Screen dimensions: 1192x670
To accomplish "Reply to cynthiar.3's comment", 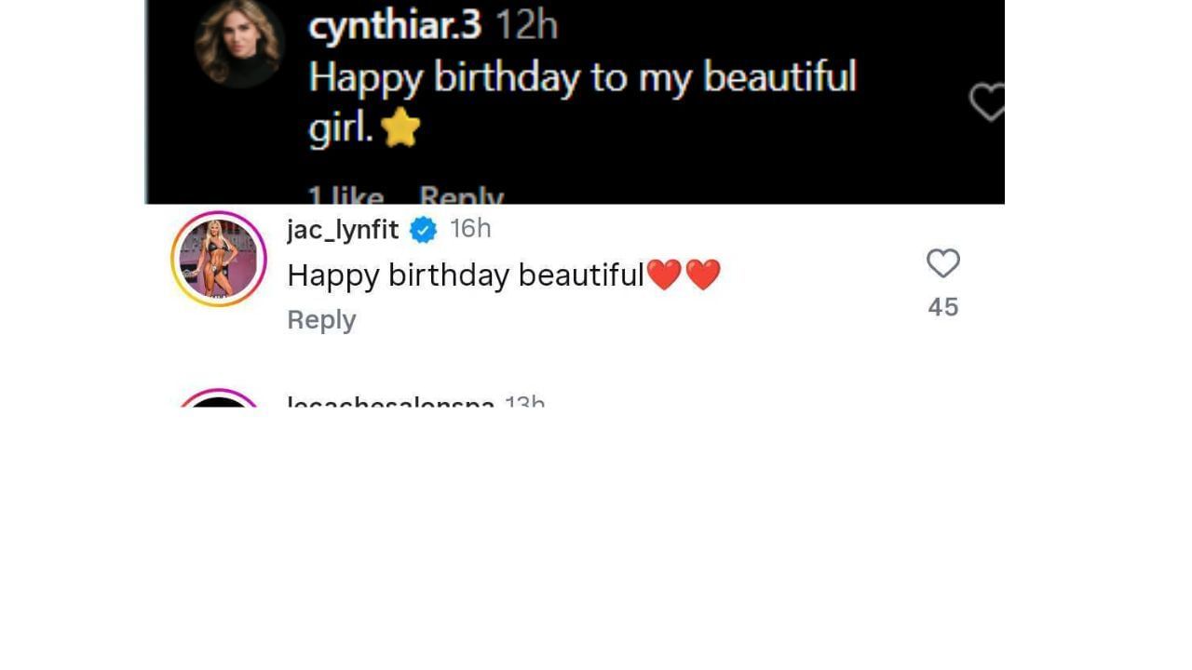I will 461,195.
